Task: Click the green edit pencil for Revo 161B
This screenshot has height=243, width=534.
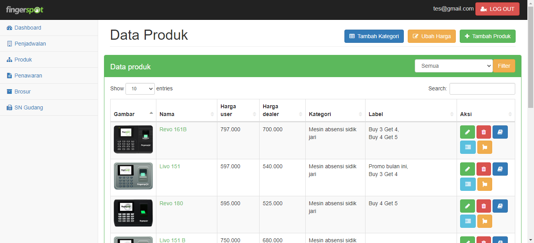Action: coord(468,132)
